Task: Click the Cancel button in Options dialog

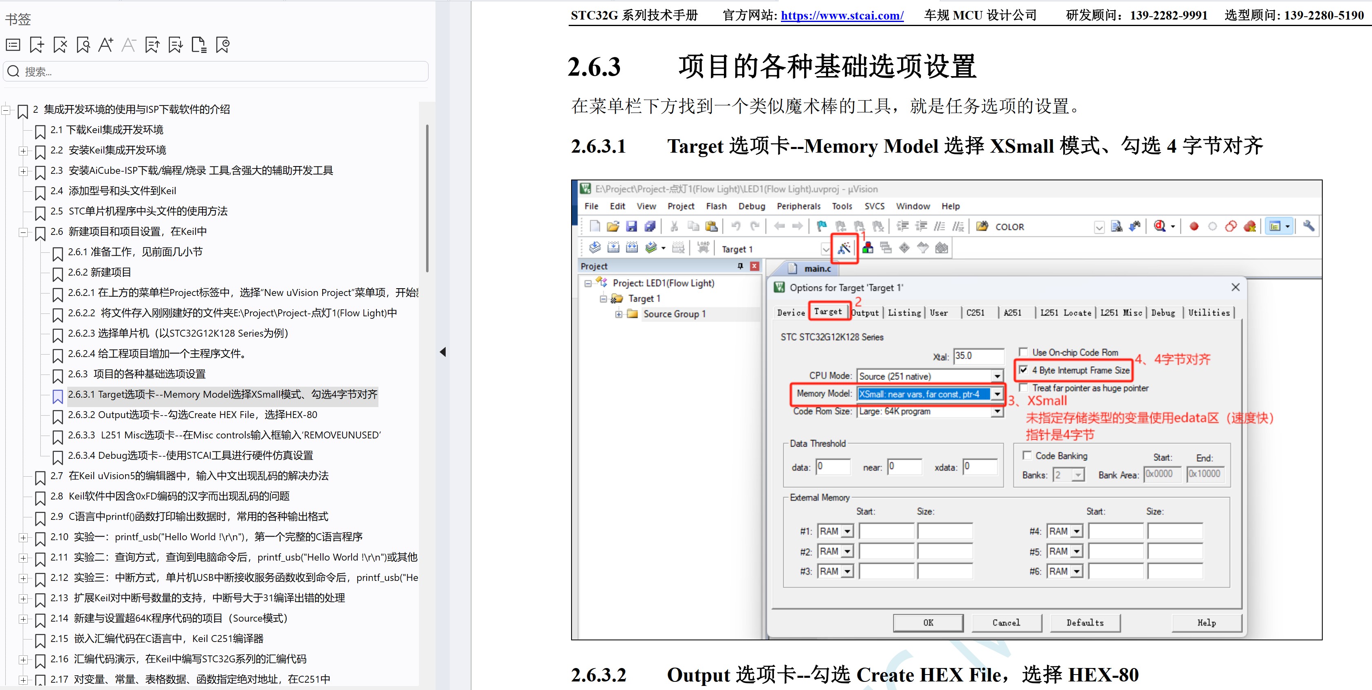Action: (x=1006, y=622)
